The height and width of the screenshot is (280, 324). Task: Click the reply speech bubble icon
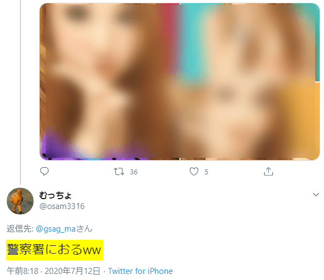click(44, 171)
